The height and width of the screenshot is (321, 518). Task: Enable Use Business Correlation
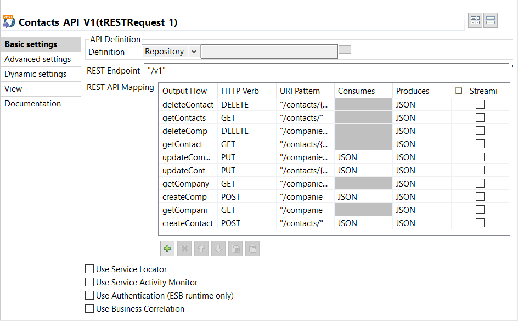click(x=89, y=308)
